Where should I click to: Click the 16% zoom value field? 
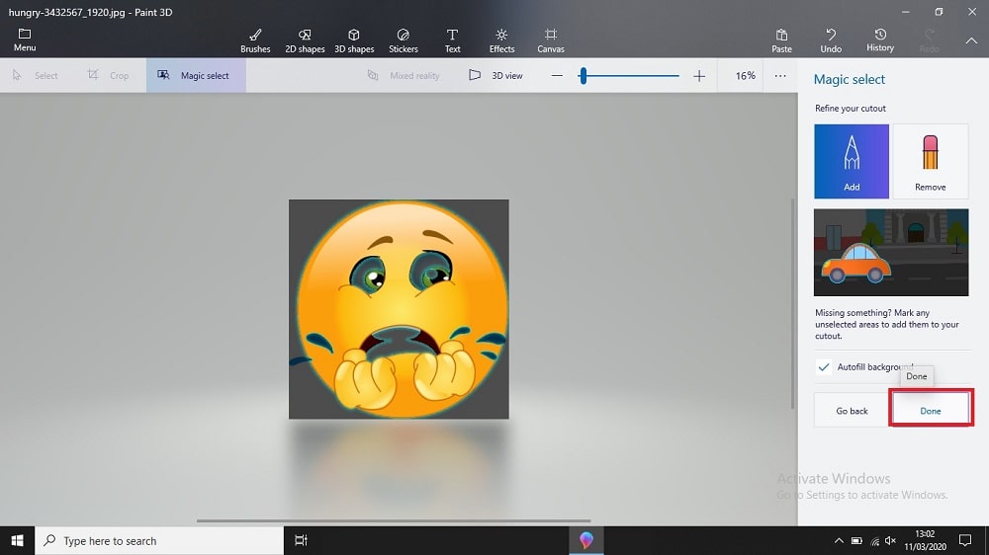coord(745,76)
